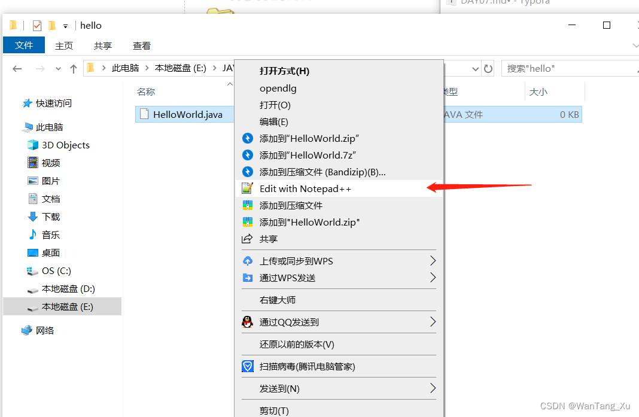Click the colorful archive icon beside second 添加到"HelloWorld.zip"
The image size is (639, 417).
(247, 222)
